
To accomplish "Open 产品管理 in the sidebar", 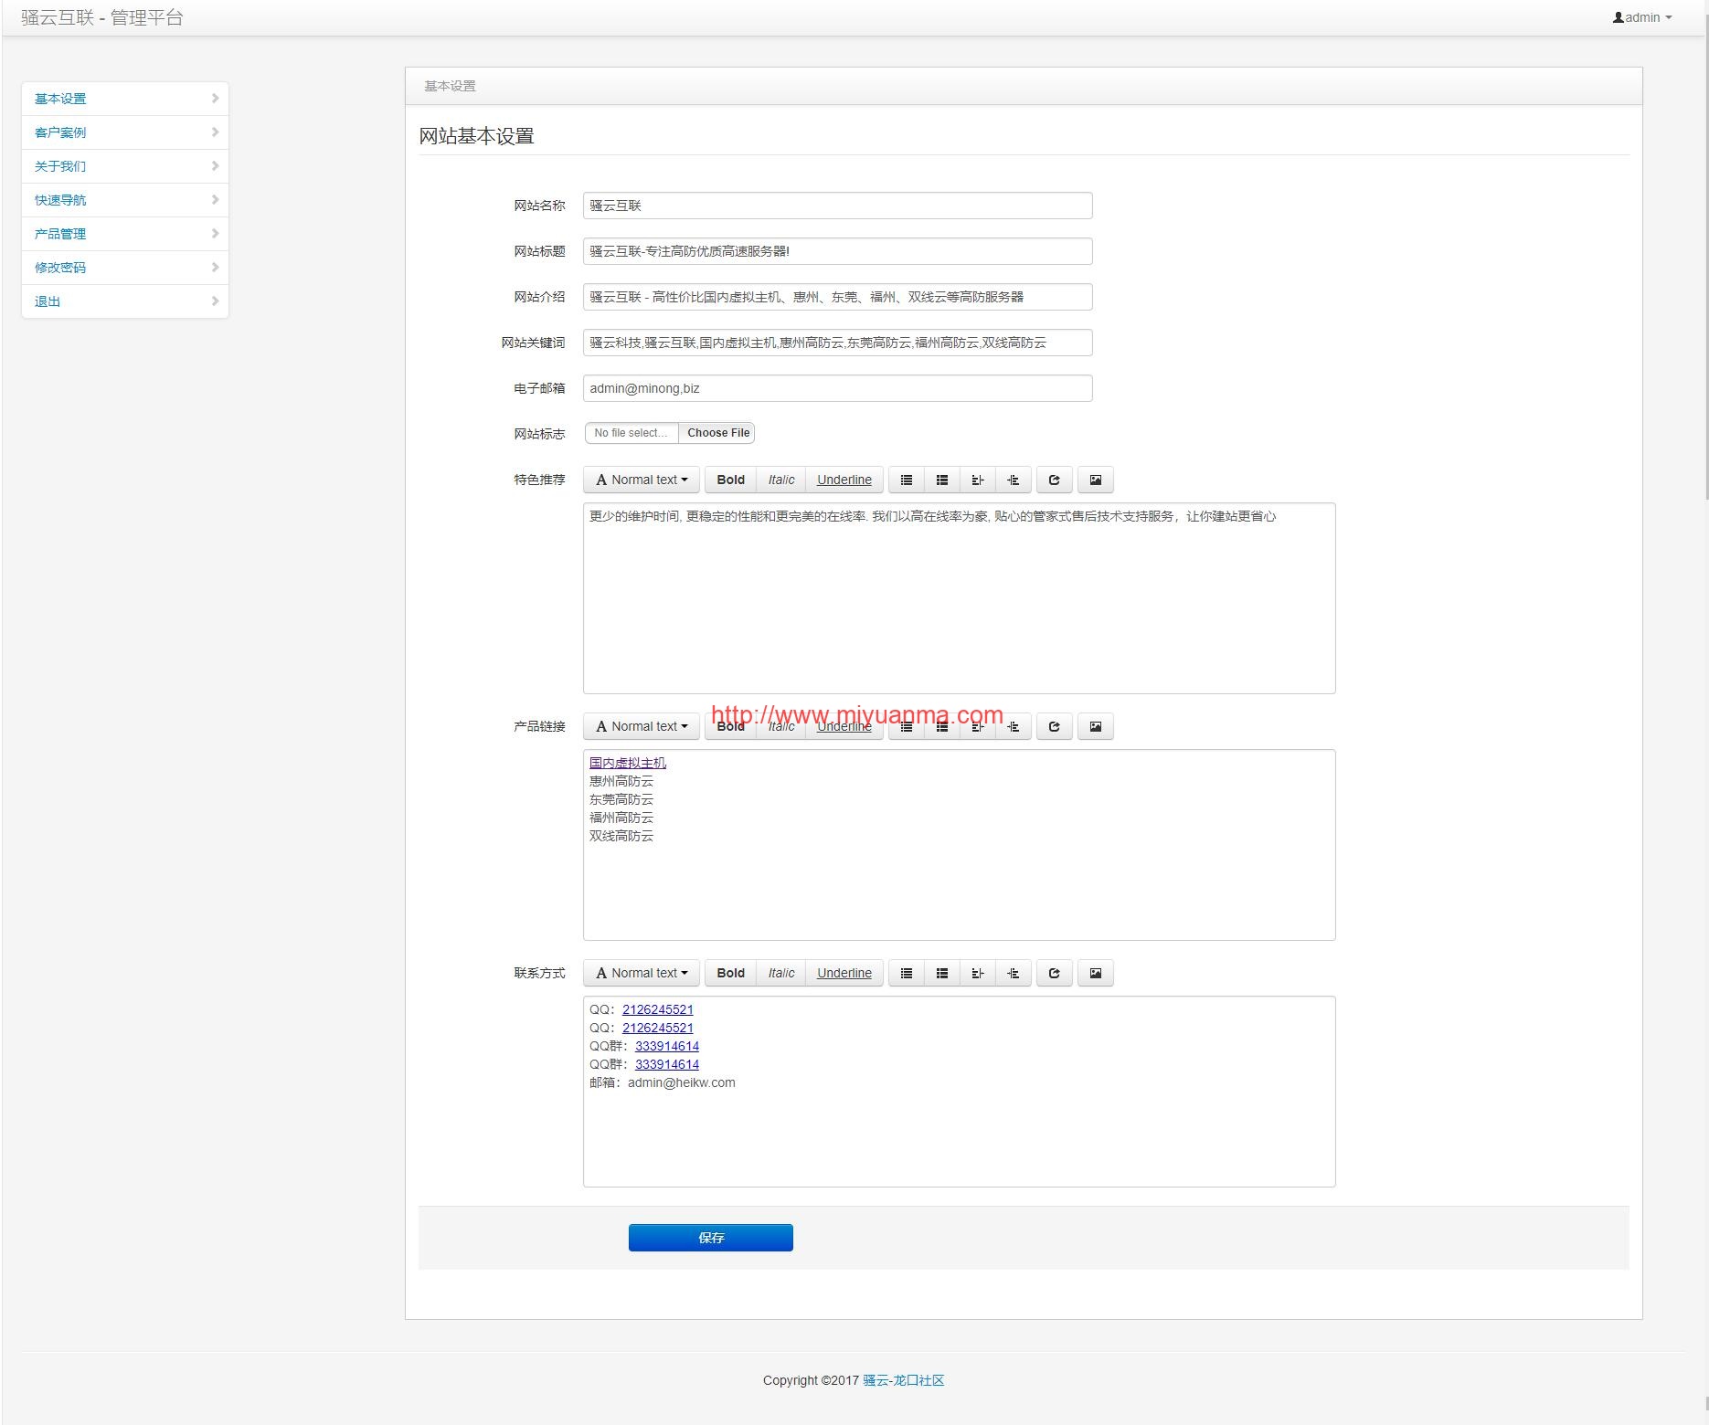I will (x=125, y=234).
